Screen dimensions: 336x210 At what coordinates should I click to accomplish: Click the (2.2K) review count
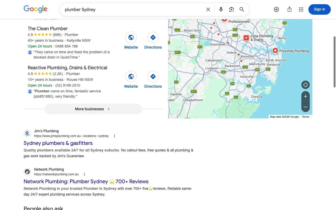tap(58, 74)
